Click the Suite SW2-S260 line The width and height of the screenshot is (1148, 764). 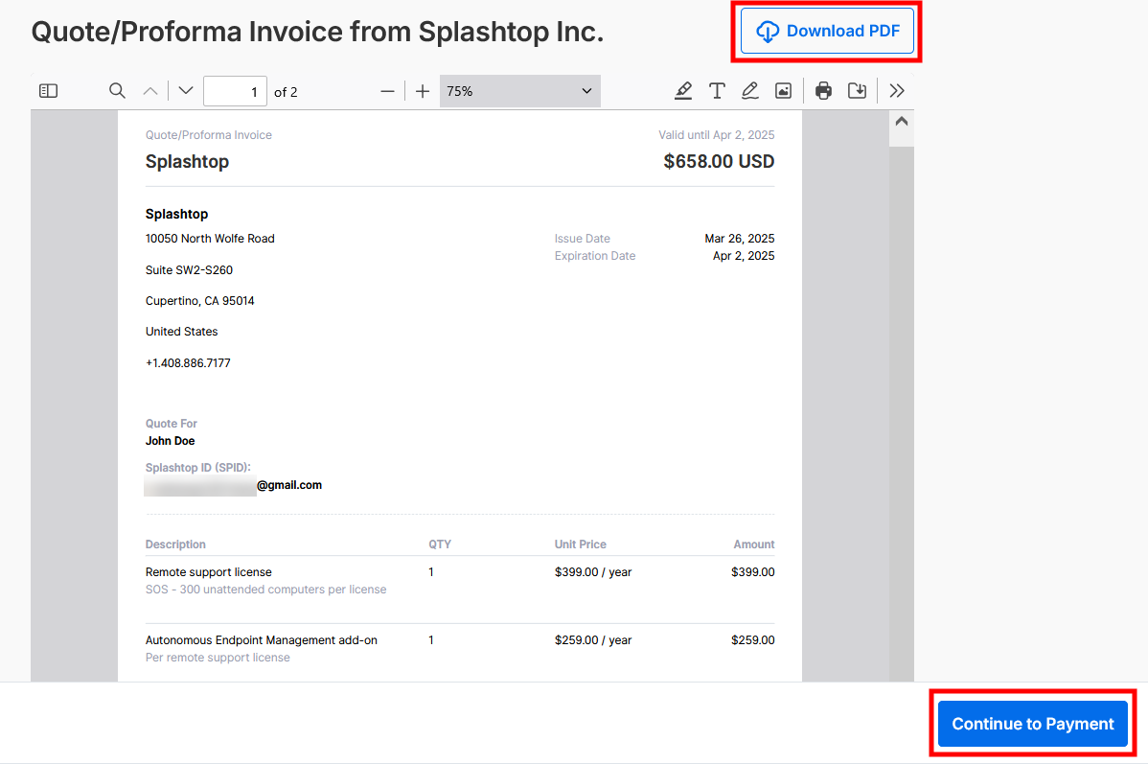(x=189, y=269)
